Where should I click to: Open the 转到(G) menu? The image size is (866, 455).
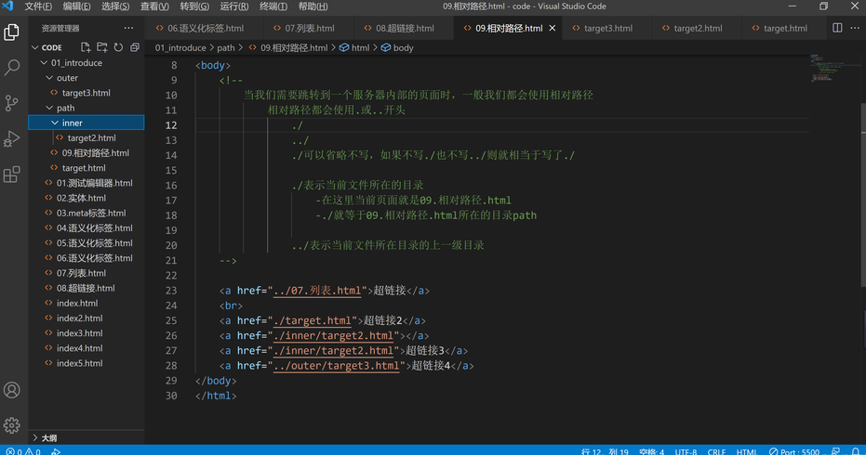click(x=194, y=6)
